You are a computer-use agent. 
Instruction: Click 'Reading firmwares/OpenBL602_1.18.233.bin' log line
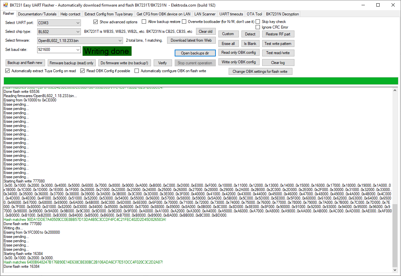[40, 96]
